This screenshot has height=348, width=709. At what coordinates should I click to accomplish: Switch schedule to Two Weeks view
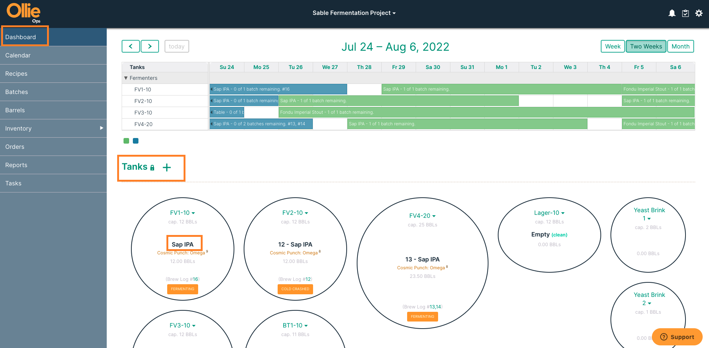coord(646,46)
